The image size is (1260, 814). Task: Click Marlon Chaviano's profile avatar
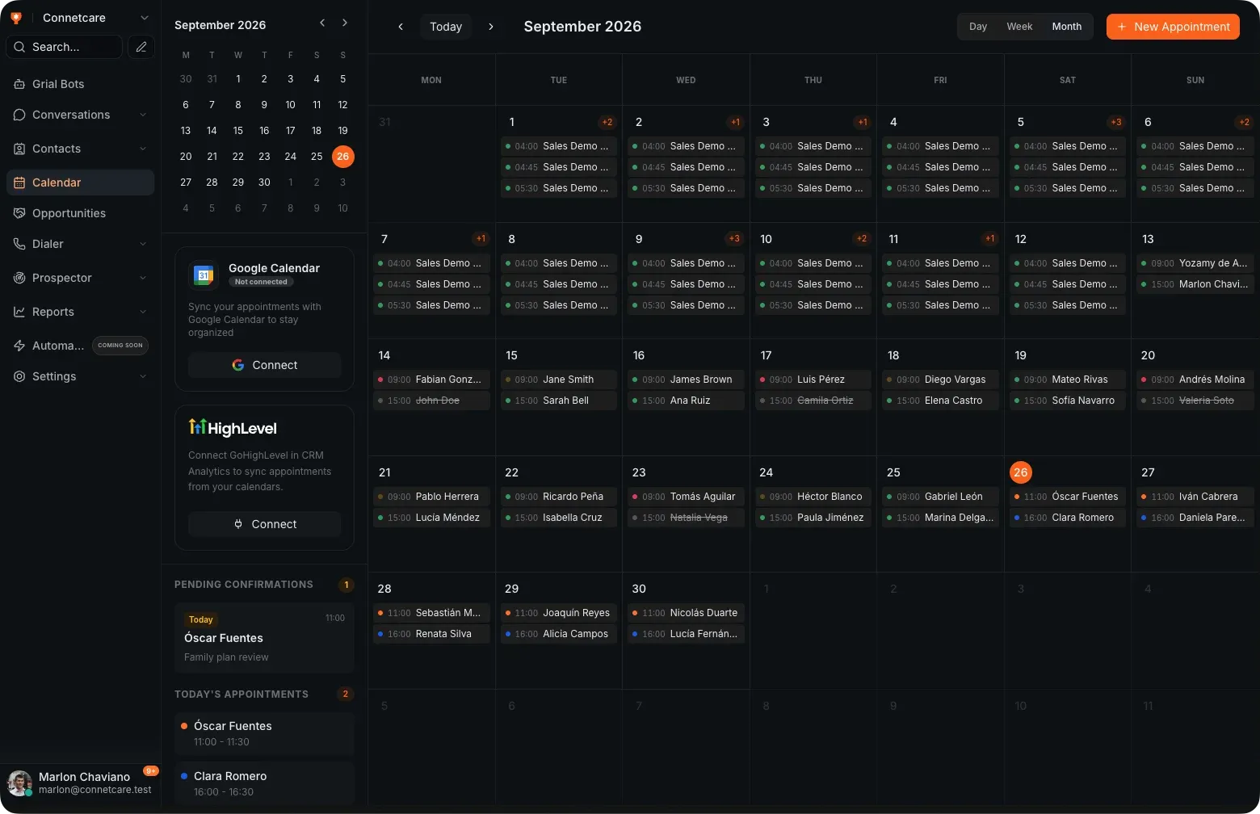19,783
